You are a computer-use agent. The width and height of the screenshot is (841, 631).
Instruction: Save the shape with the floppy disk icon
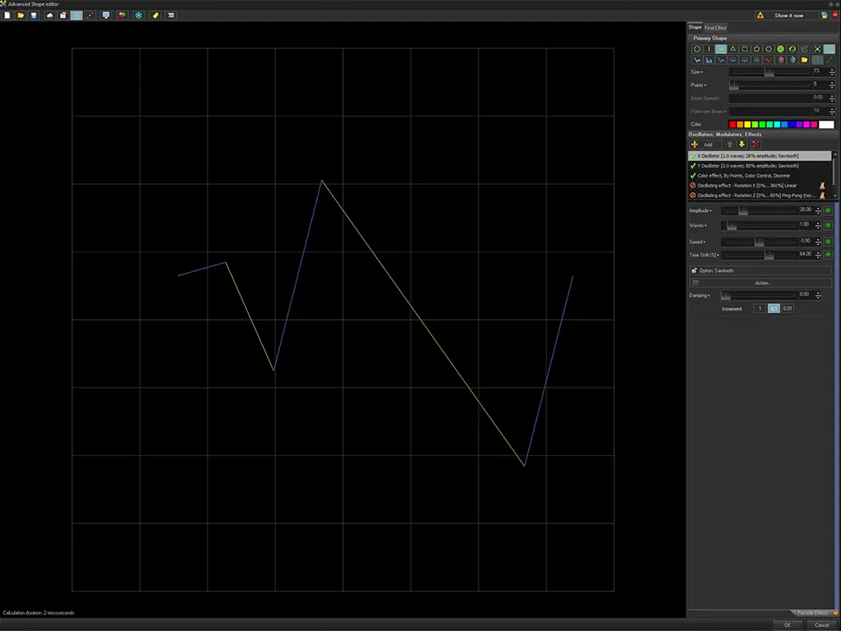(34, 16)
